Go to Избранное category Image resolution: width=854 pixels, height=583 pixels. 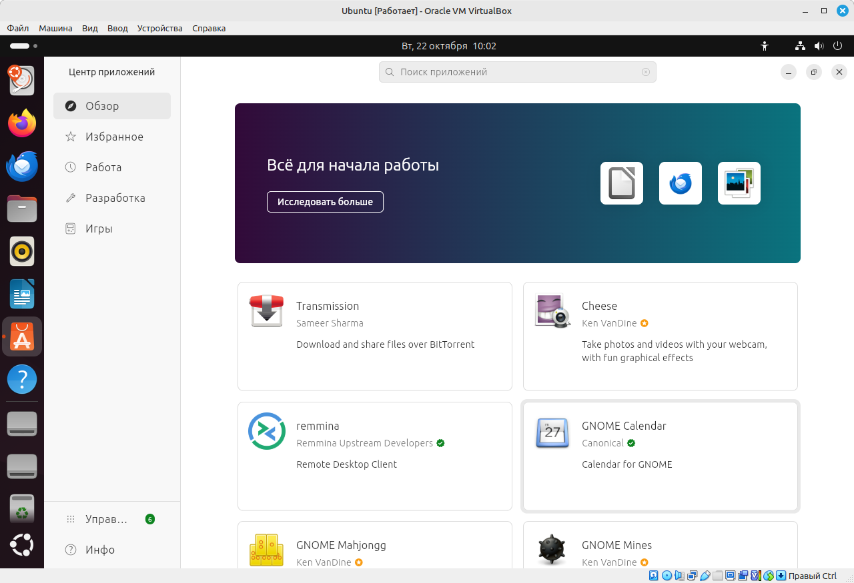(112, 137)
